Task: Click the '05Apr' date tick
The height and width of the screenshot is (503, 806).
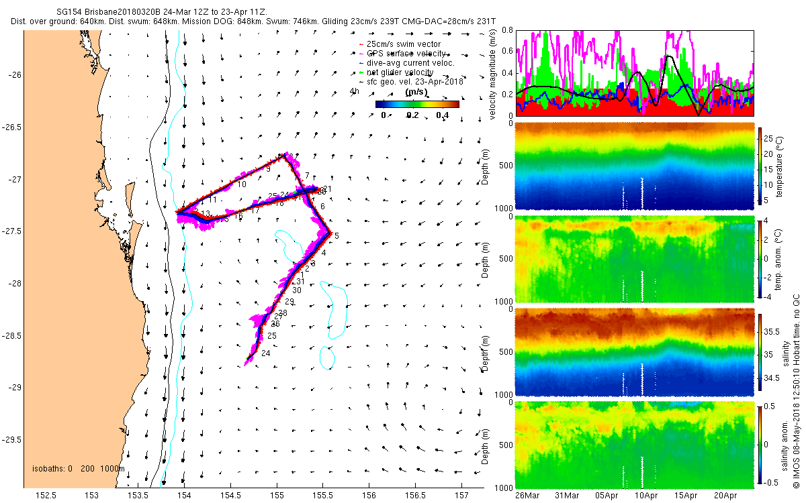Action: 606,496
